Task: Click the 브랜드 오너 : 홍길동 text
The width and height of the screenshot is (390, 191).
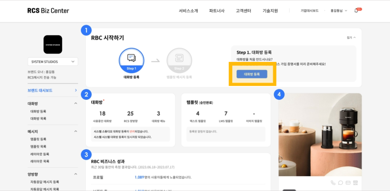Action: pyautogui.click(x=41, y=72)
